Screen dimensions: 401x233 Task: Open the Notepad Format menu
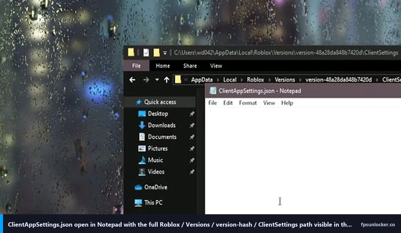(248, 103)
